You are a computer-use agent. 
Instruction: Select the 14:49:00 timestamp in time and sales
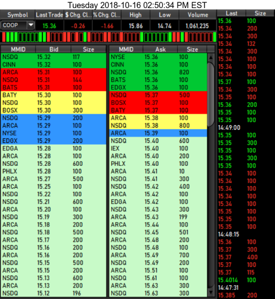(x=229, y=127)
